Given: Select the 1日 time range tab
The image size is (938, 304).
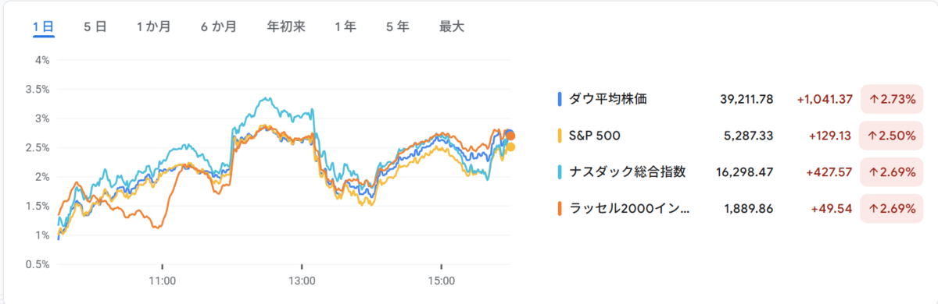Looking at the screenshot, I should 43,27.
